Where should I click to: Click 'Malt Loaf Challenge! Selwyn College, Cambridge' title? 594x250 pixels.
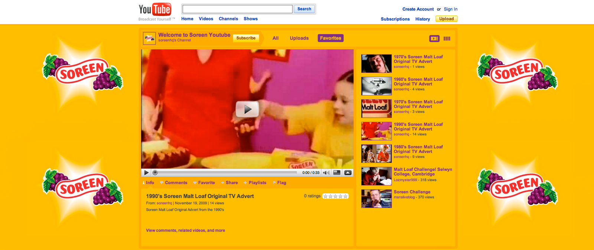pyautogui.click(x=423, y=172)
